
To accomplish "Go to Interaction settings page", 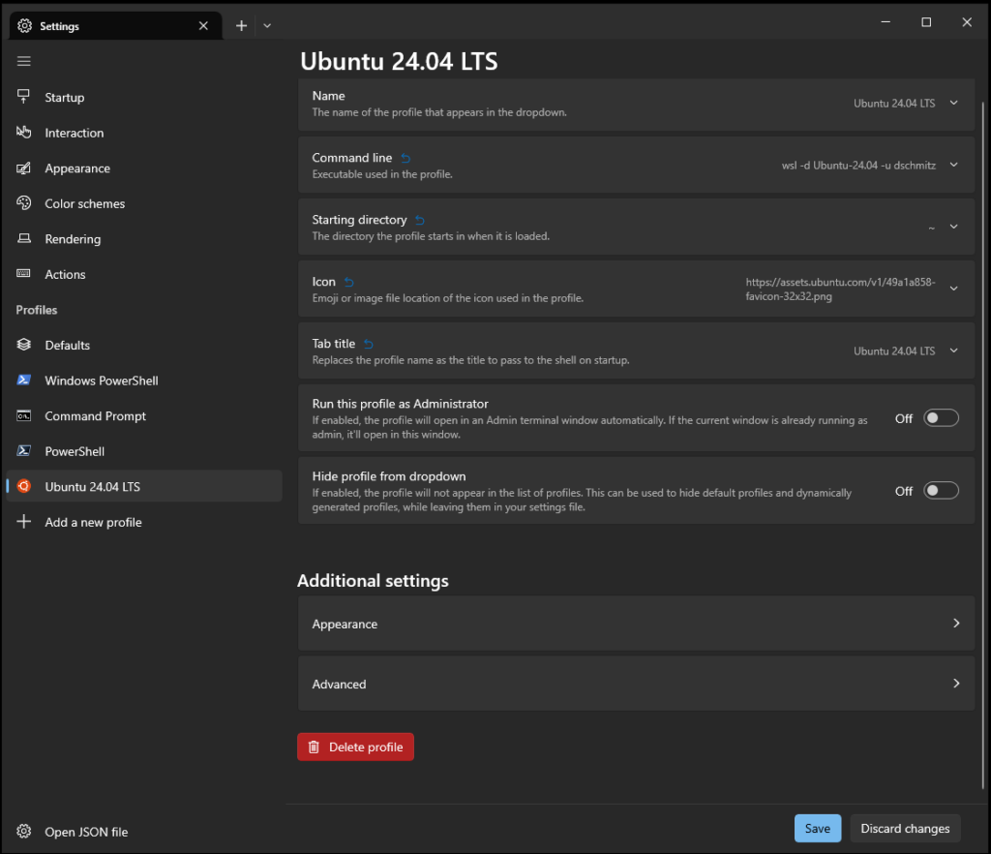I will 144,132.
